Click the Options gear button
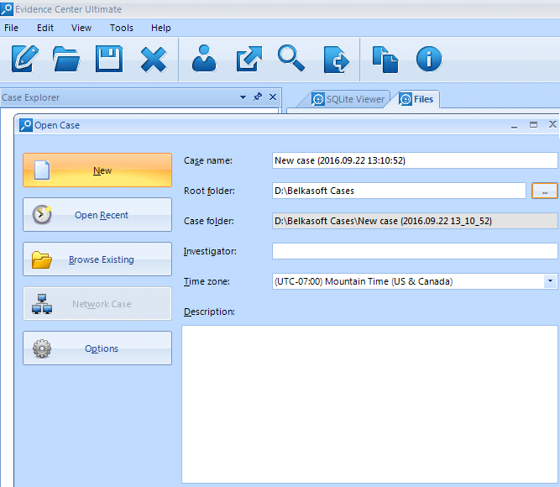The width and height of the screenshot is (560, 487). (x=97, y=348)
